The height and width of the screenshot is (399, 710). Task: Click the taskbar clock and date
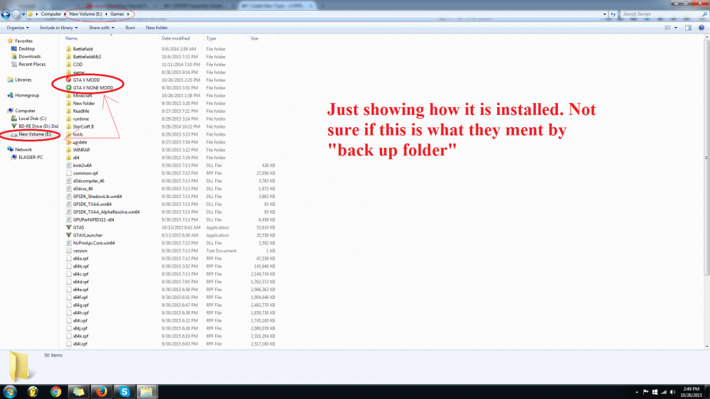point(692,392)
